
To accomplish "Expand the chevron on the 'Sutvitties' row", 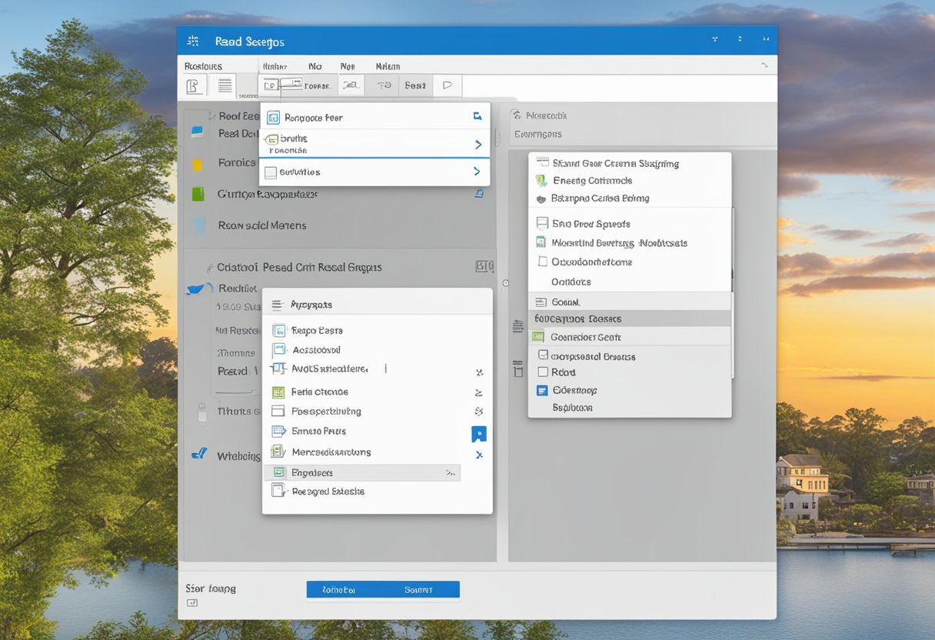I will coord(477,172).
